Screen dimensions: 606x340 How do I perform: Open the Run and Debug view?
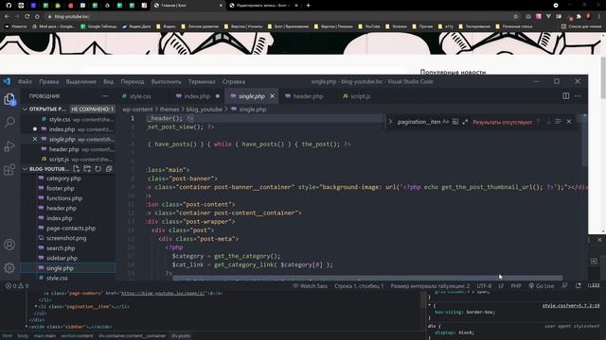click(x=9, y=146)
